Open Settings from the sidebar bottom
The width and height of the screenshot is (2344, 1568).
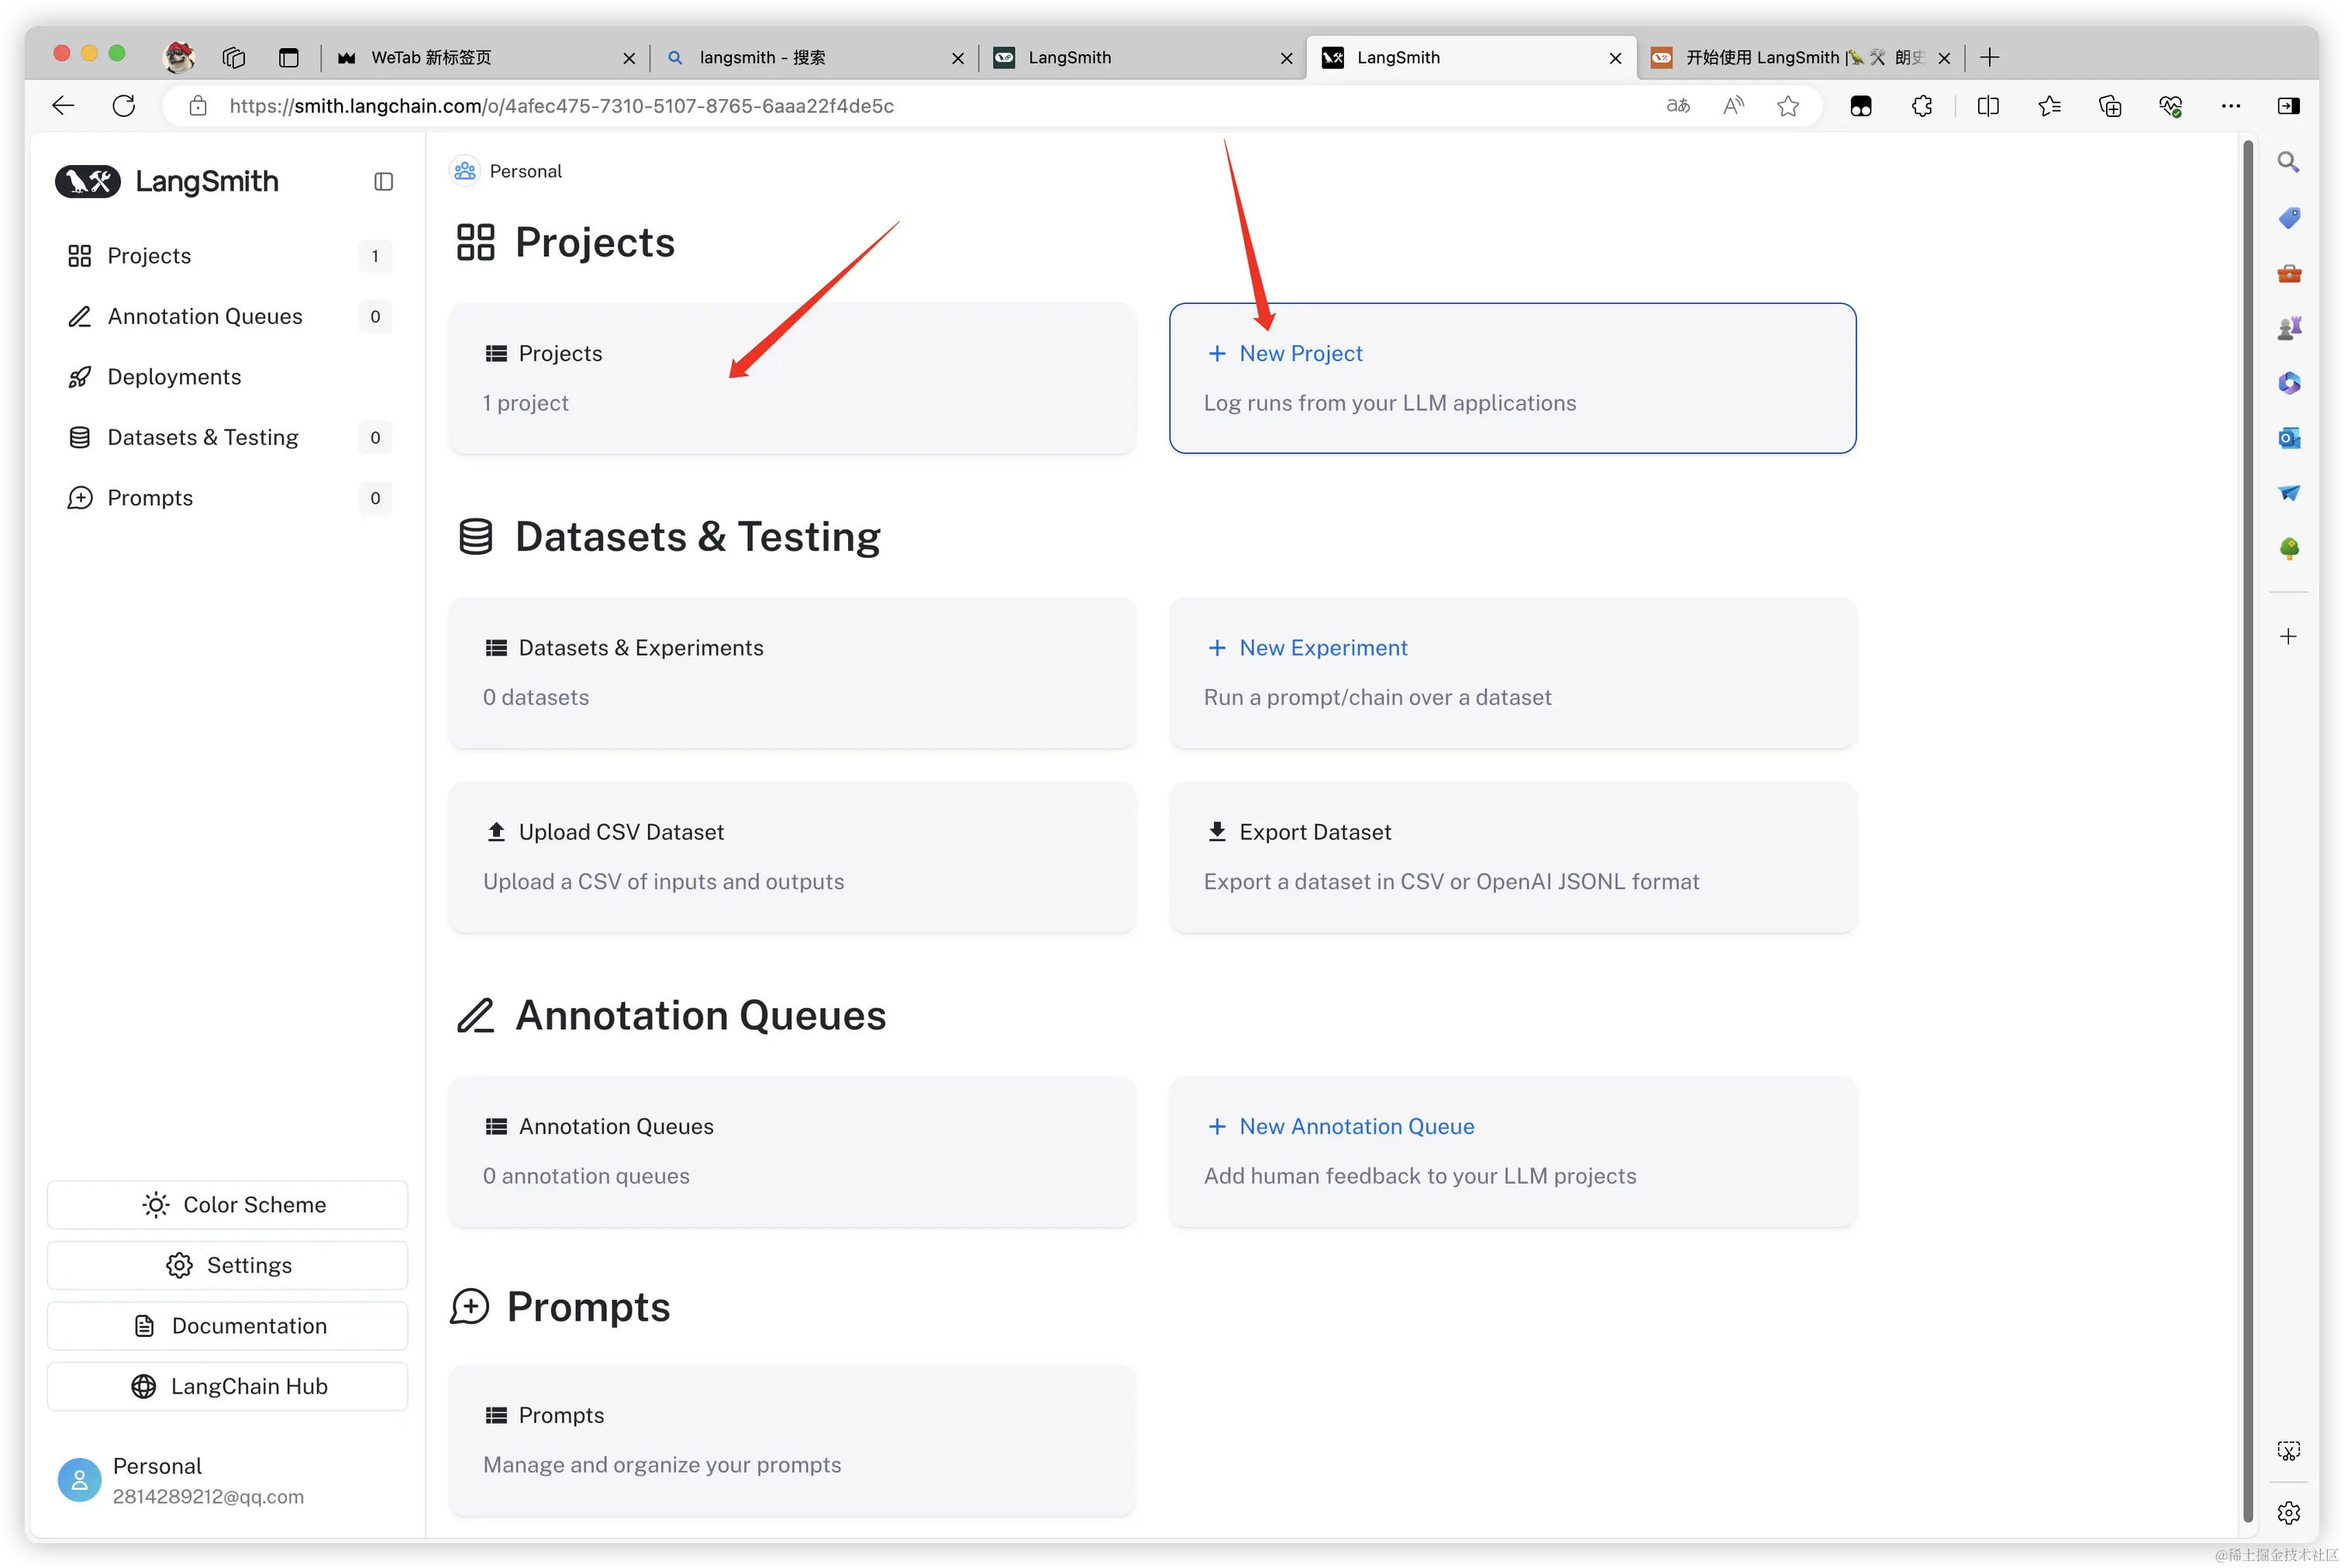(228, 1265)
